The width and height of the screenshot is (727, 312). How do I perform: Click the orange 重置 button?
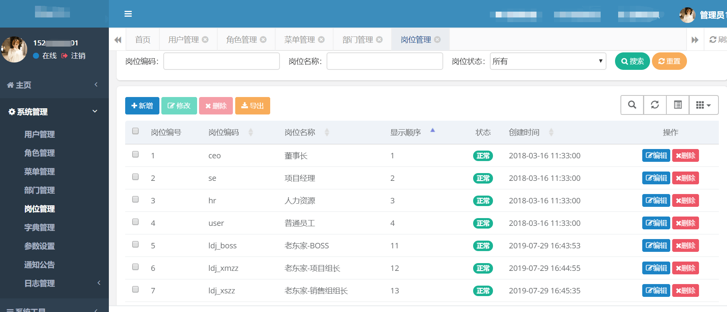(669, 61)
